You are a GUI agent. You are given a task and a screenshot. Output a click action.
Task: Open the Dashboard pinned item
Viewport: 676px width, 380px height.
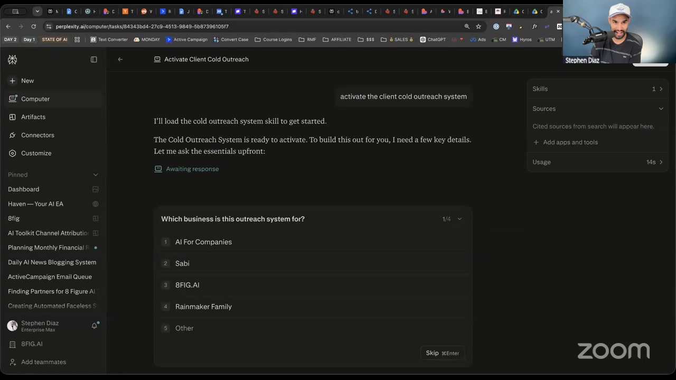[x=23, y=189]
